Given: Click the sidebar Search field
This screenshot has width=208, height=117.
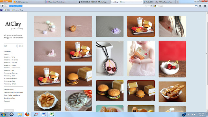Looking at the screenshot, I should 6,55.
